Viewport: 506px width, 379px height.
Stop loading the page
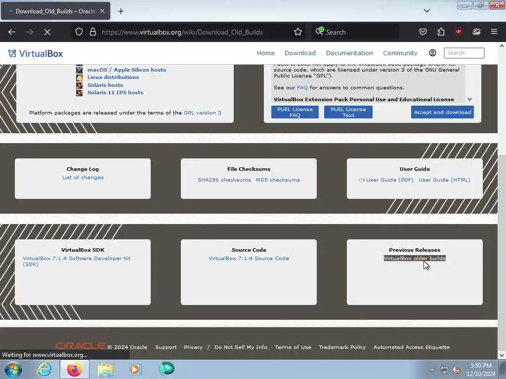click(47, 32)
